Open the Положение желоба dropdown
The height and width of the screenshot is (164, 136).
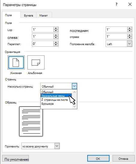(129, 44)
